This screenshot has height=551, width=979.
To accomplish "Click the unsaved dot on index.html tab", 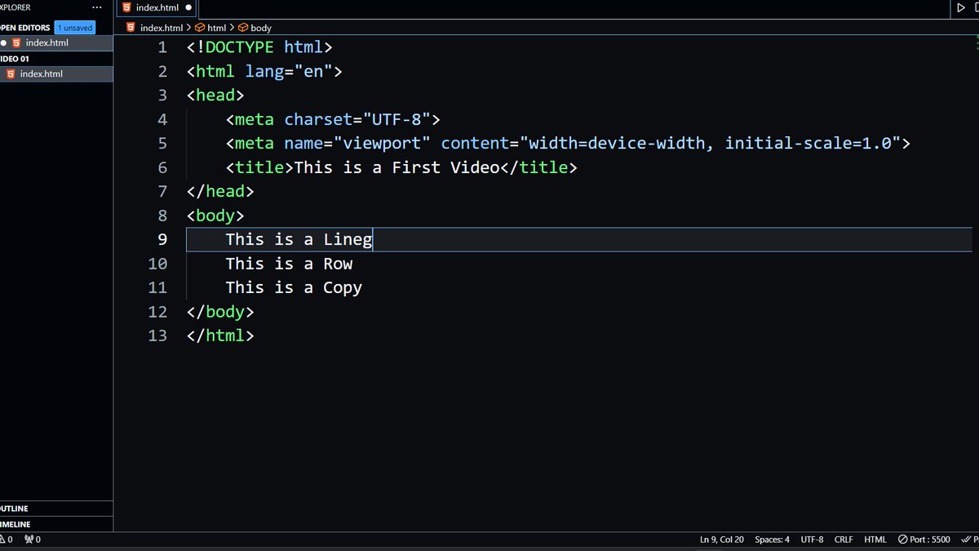I will click(189, 7).
